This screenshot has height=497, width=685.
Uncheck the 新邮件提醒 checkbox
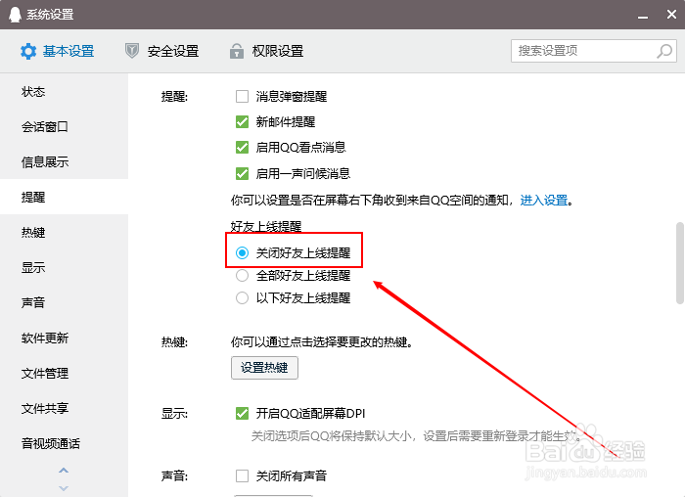(242, 122)
